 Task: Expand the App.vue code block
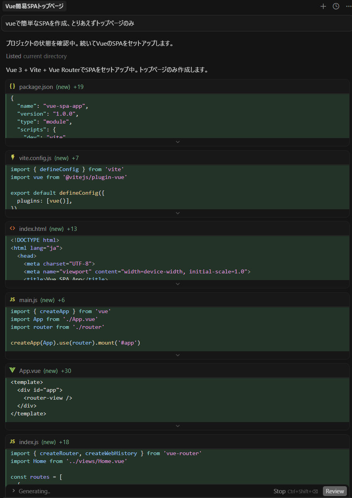177,426
